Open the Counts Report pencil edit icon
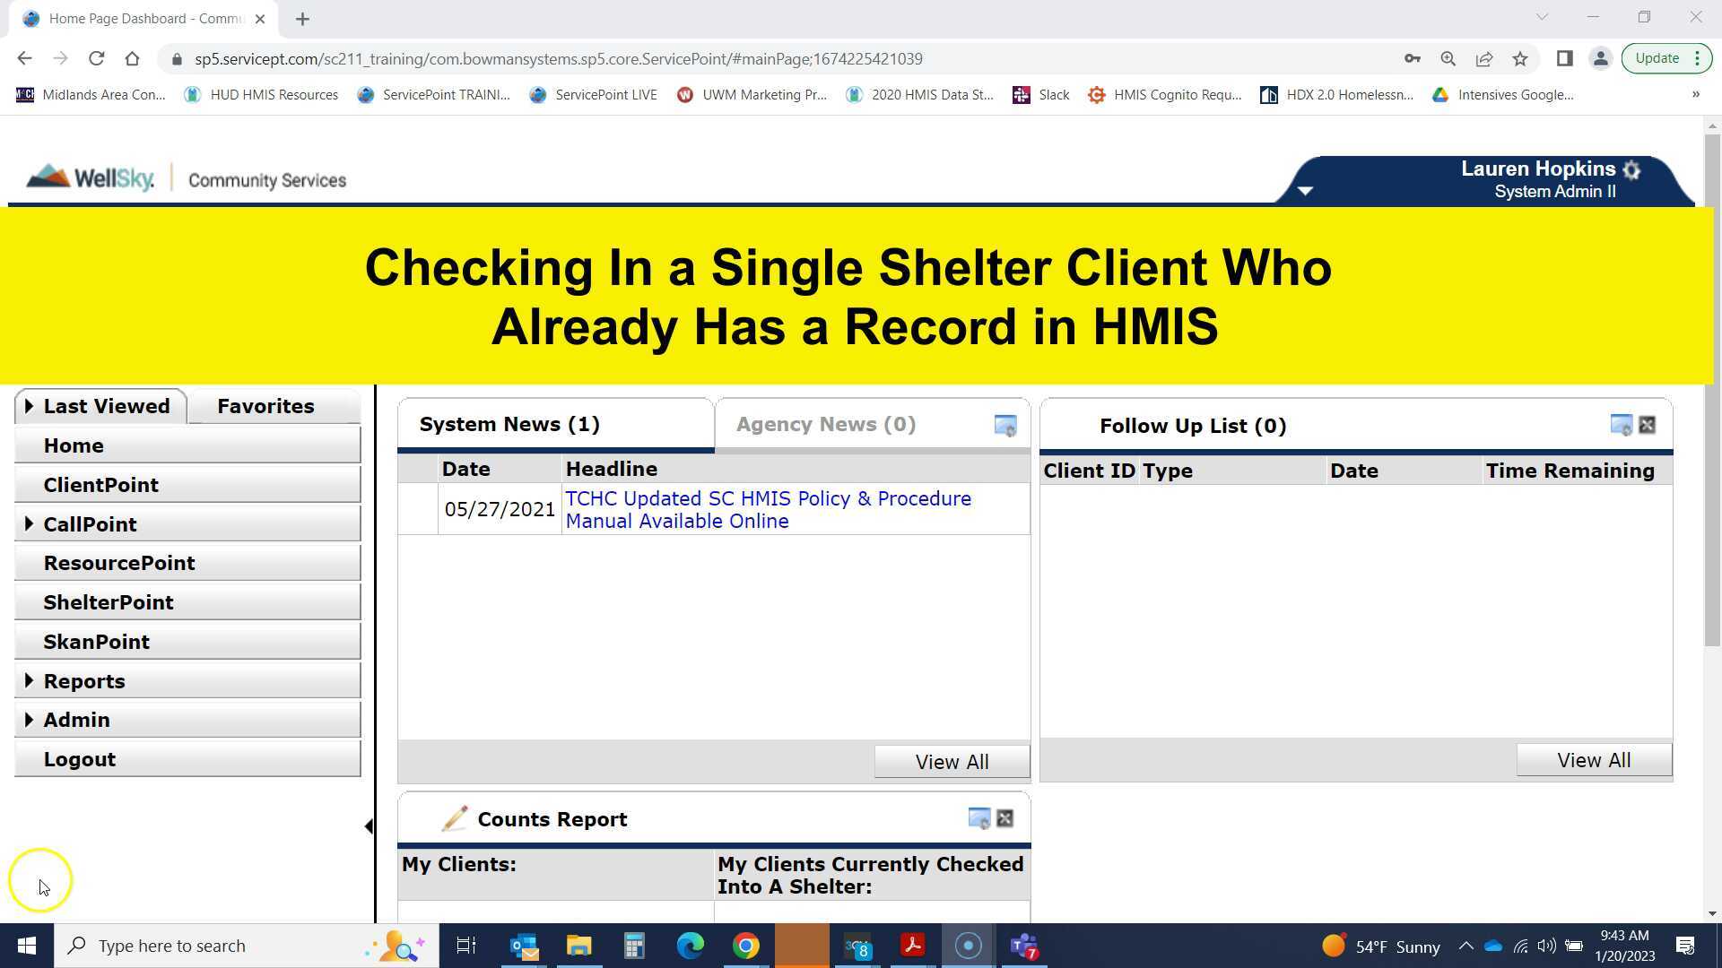The width and height of the screenshot is (1722, 968). point(455,818)
